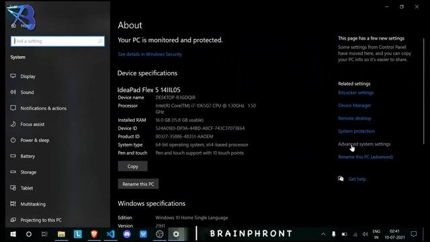
Task: Switch to Settings gear on taskbar
Action: [176, 234]
